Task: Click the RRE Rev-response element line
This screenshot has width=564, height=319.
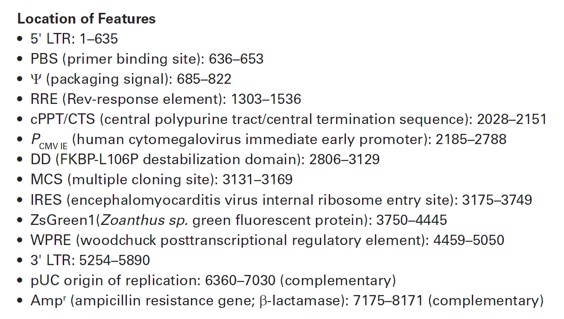Action: [166, 99]
